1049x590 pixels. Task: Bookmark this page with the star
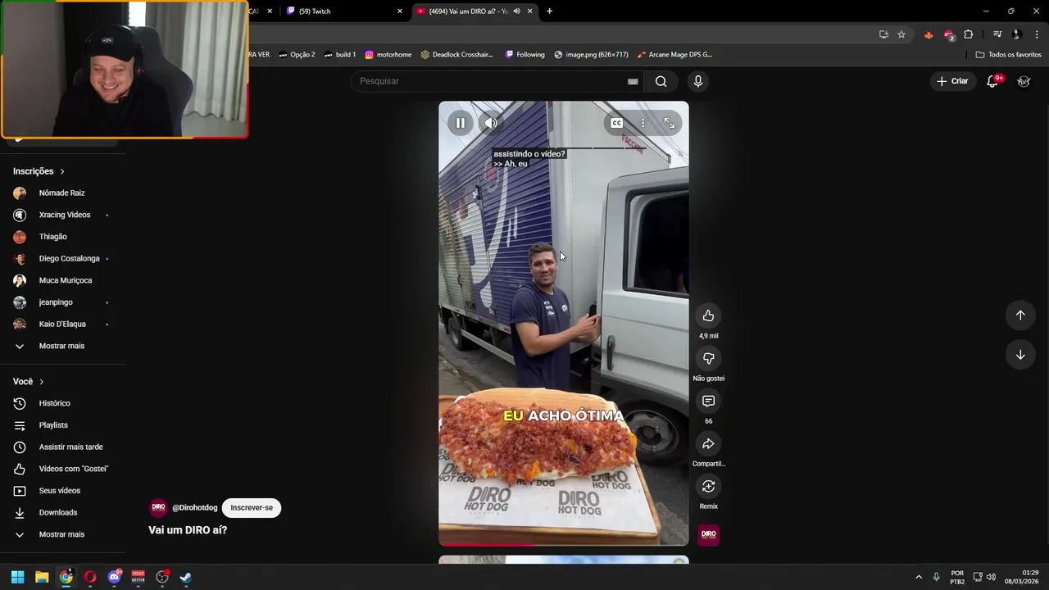[x=901, y=34]
